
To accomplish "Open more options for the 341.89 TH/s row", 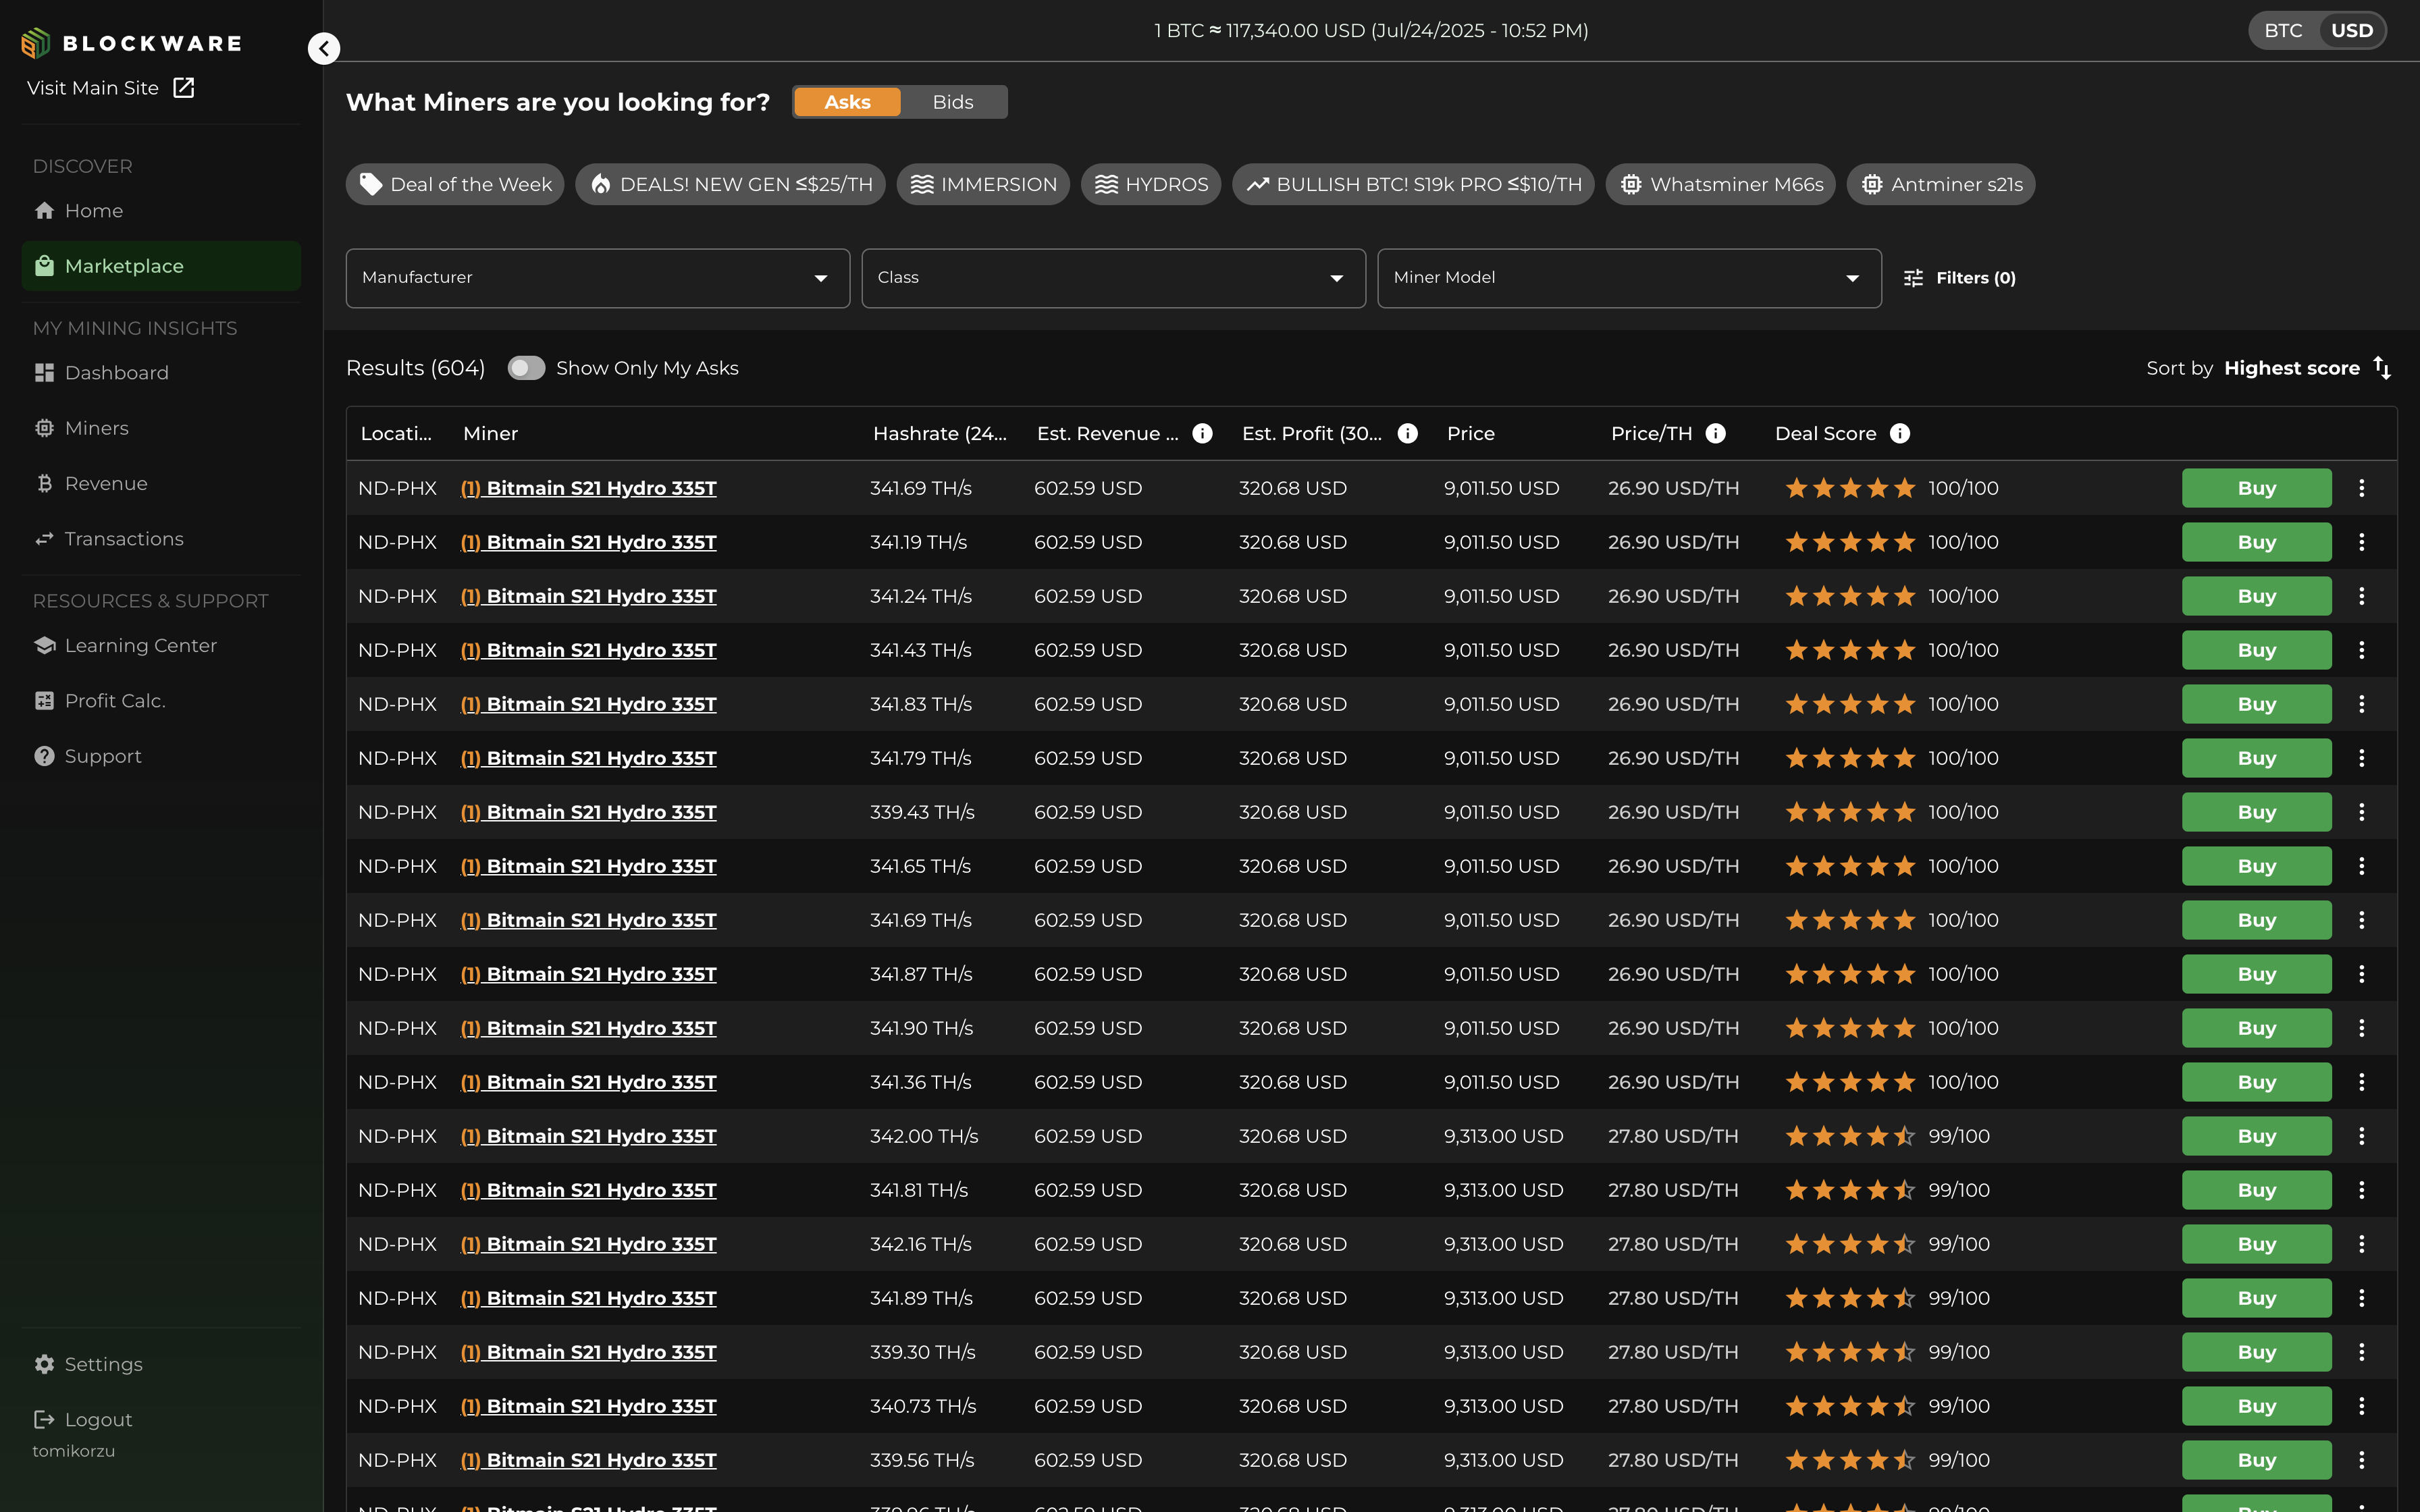I will pyautogui.click(x=2361, y=1298).
